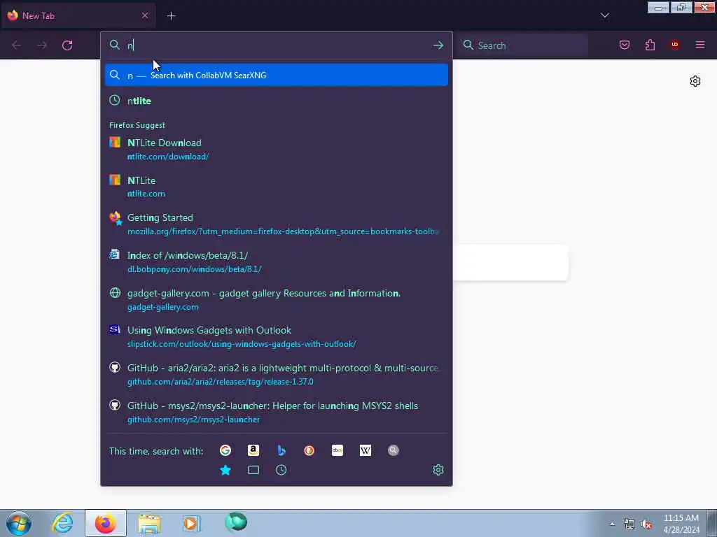The width and height of the screenshot is (717, 537).
Task: Click the Firefox taskbar button
Action: tap(106, 523)
